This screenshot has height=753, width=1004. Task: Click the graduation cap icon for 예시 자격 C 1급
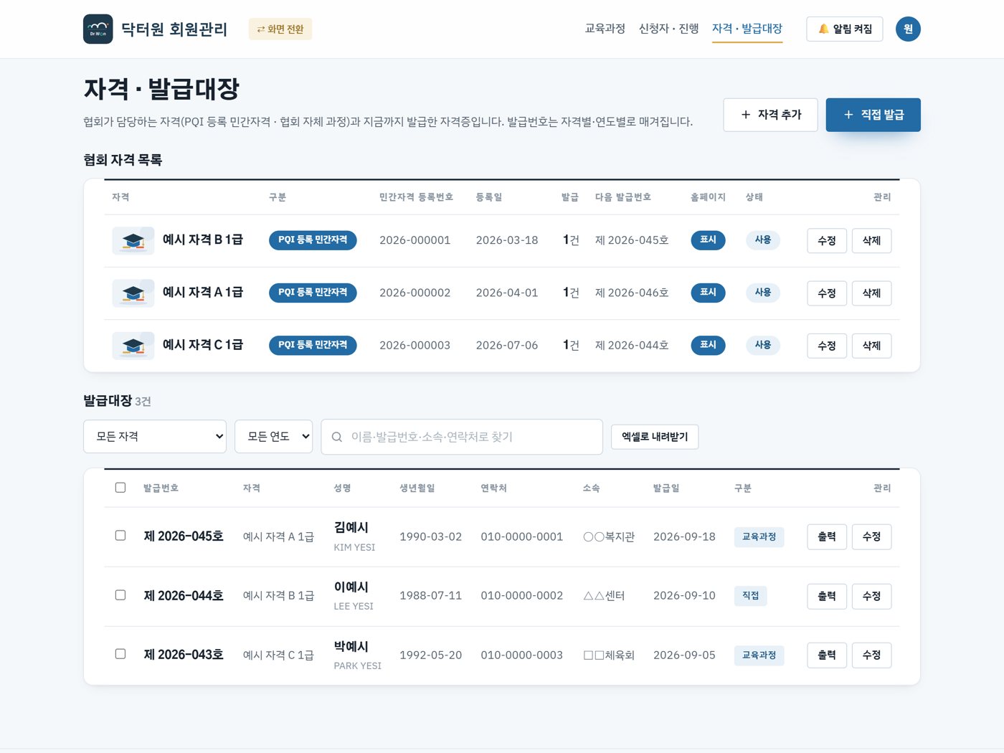click(133, 345)
